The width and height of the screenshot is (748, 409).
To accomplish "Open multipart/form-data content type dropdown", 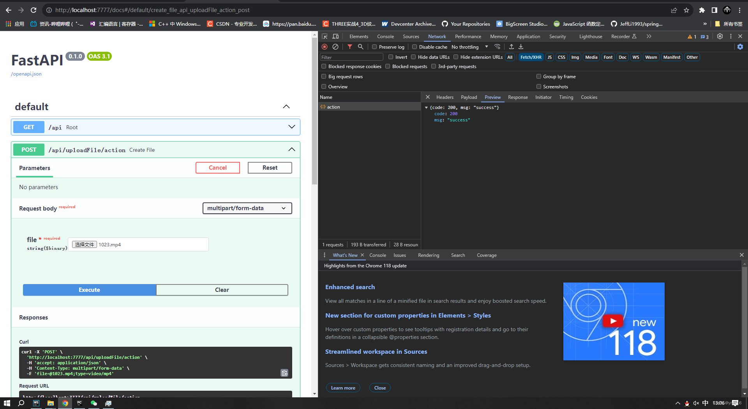I will point(247,208).
